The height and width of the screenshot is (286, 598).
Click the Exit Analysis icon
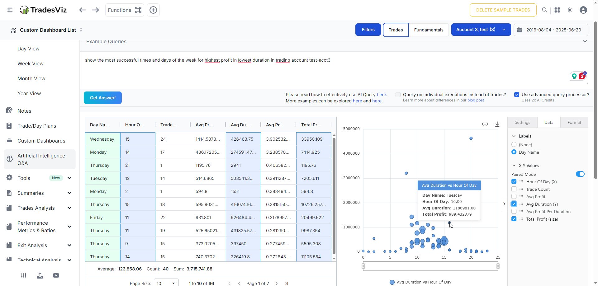tap(9, 245)
